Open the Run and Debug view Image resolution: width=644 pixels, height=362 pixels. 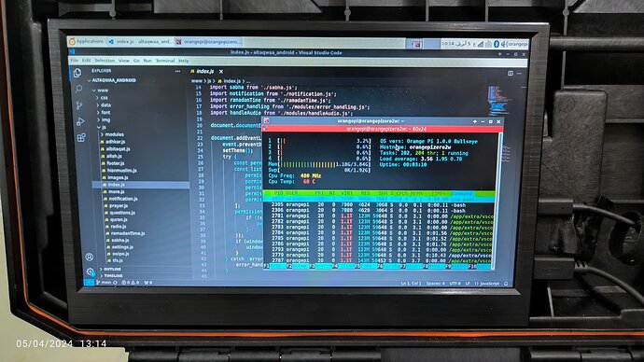click(x=80, y=121)
